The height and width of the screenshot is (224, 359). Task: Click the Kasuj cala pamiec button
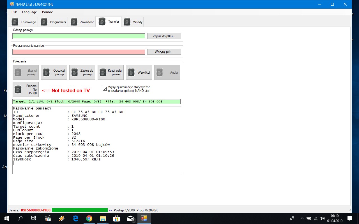click(111, 73)
